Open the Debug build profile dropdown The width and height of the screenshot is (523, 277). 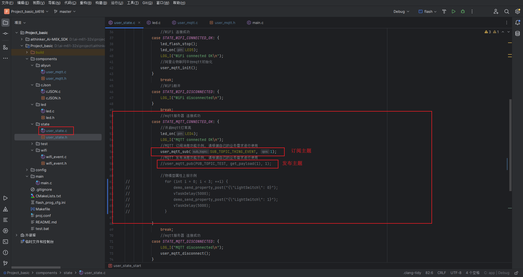pyautogui.click(x=401, y=11)
